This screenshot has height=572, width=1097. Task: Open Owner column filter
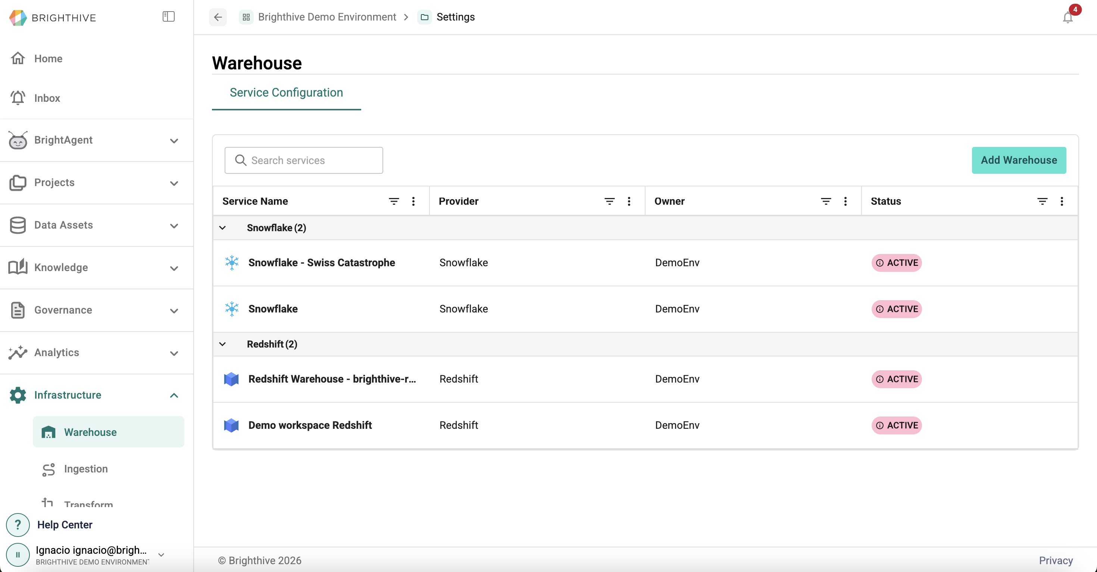(x=826, y=201)
